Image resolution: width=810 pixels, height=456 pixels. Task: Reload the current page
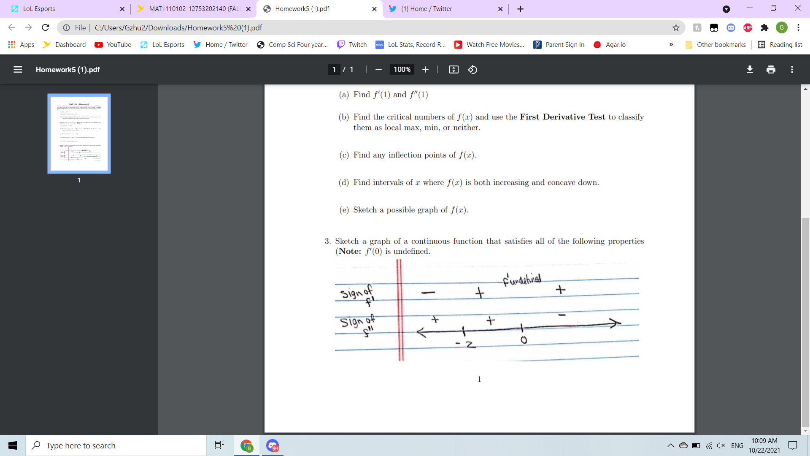point(45,27)
